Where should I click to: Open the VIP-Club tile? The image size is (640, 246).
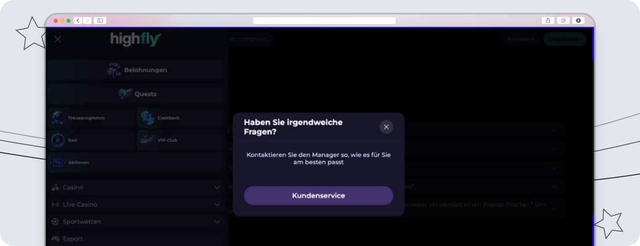coord(181,140)
